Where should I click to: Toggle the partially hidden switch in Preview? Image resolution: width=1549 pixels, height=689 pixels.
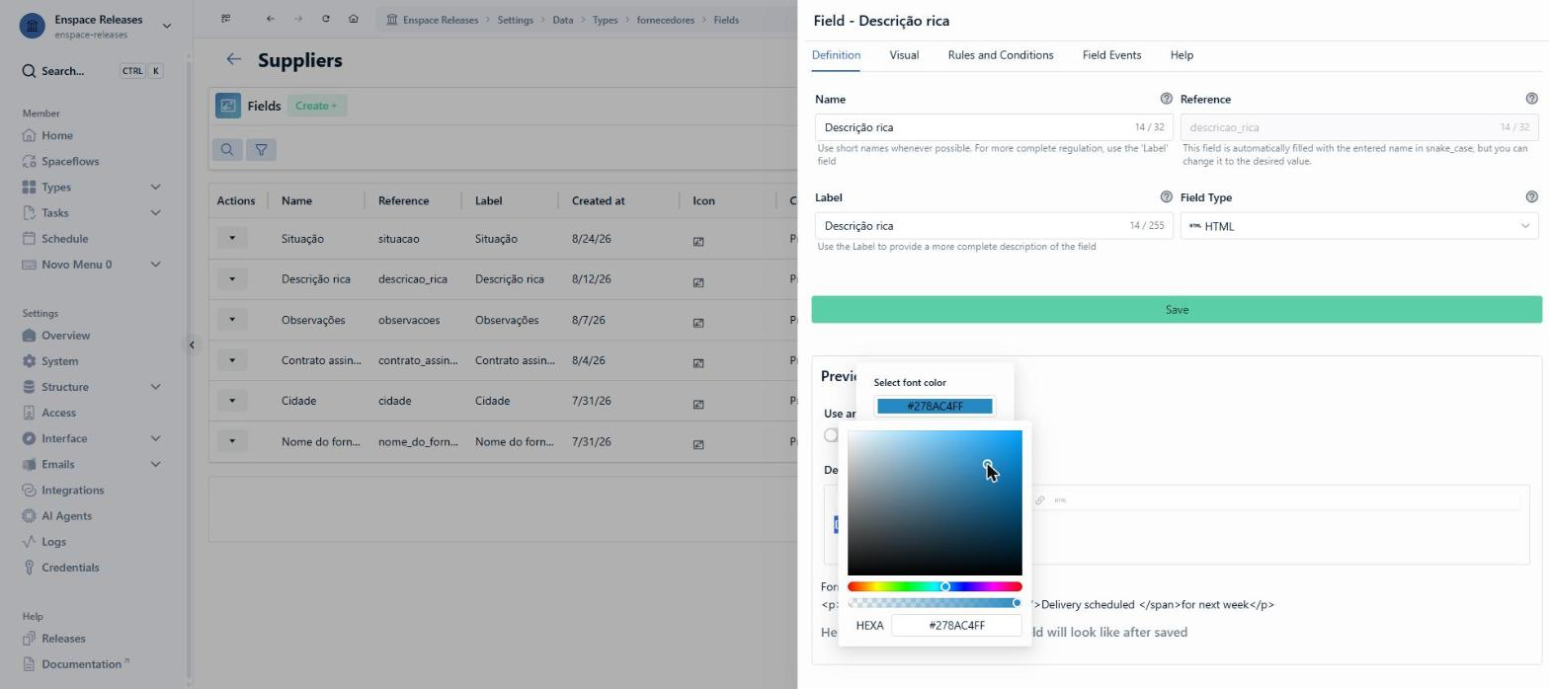[831, 435]
